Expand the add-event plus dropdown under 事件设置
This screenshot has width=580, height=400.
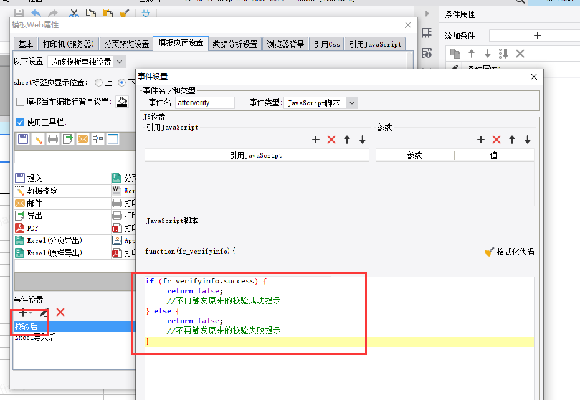25,312
